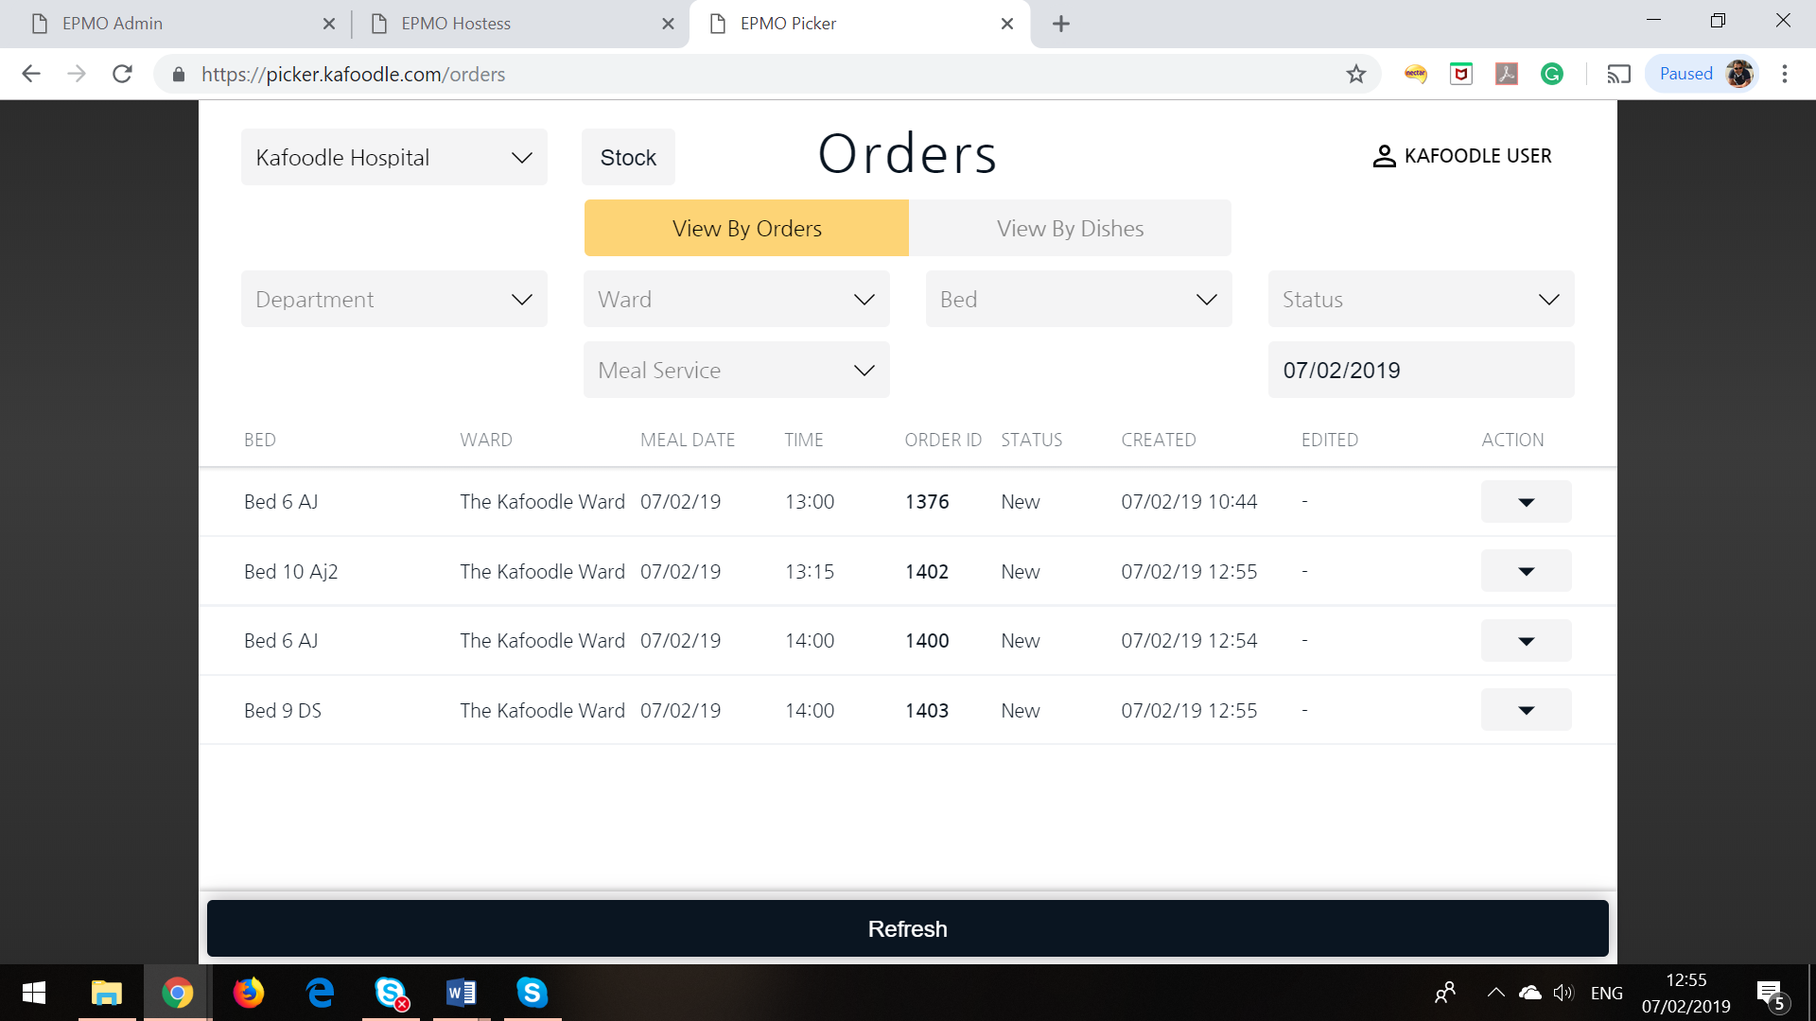1816x1021 pixels.
Task: Click the Refresh button
Action: pyautogui.click(x=908, y=928)
